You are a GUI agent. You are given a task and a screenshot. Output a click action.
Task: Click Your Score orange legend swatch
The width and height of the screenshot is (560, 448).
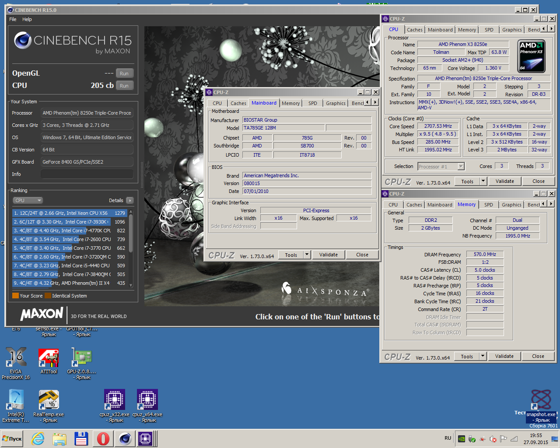[x=15, y=296]
